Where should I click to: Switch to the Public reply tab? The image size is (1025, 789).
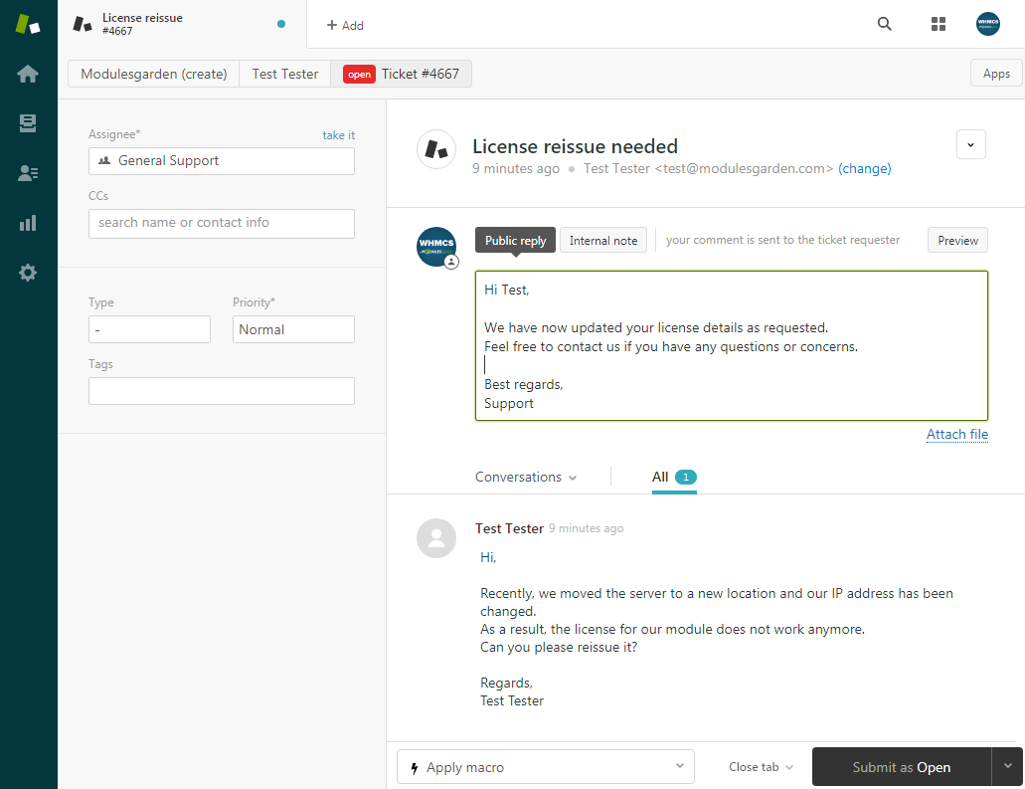coord(515,240)
